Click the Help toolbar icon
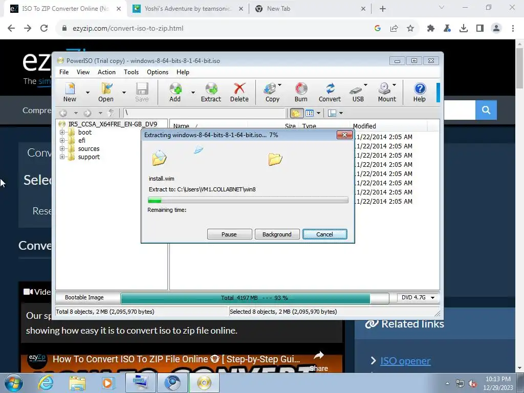This screenshot has width=524, height=393. tap(420, 92)
